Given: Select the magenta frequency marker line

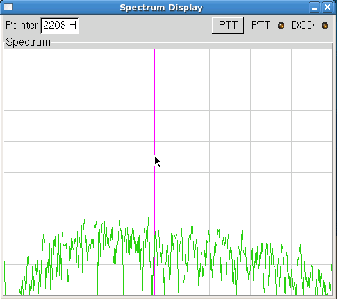Looking at the screenshot, I should [155, 101].
